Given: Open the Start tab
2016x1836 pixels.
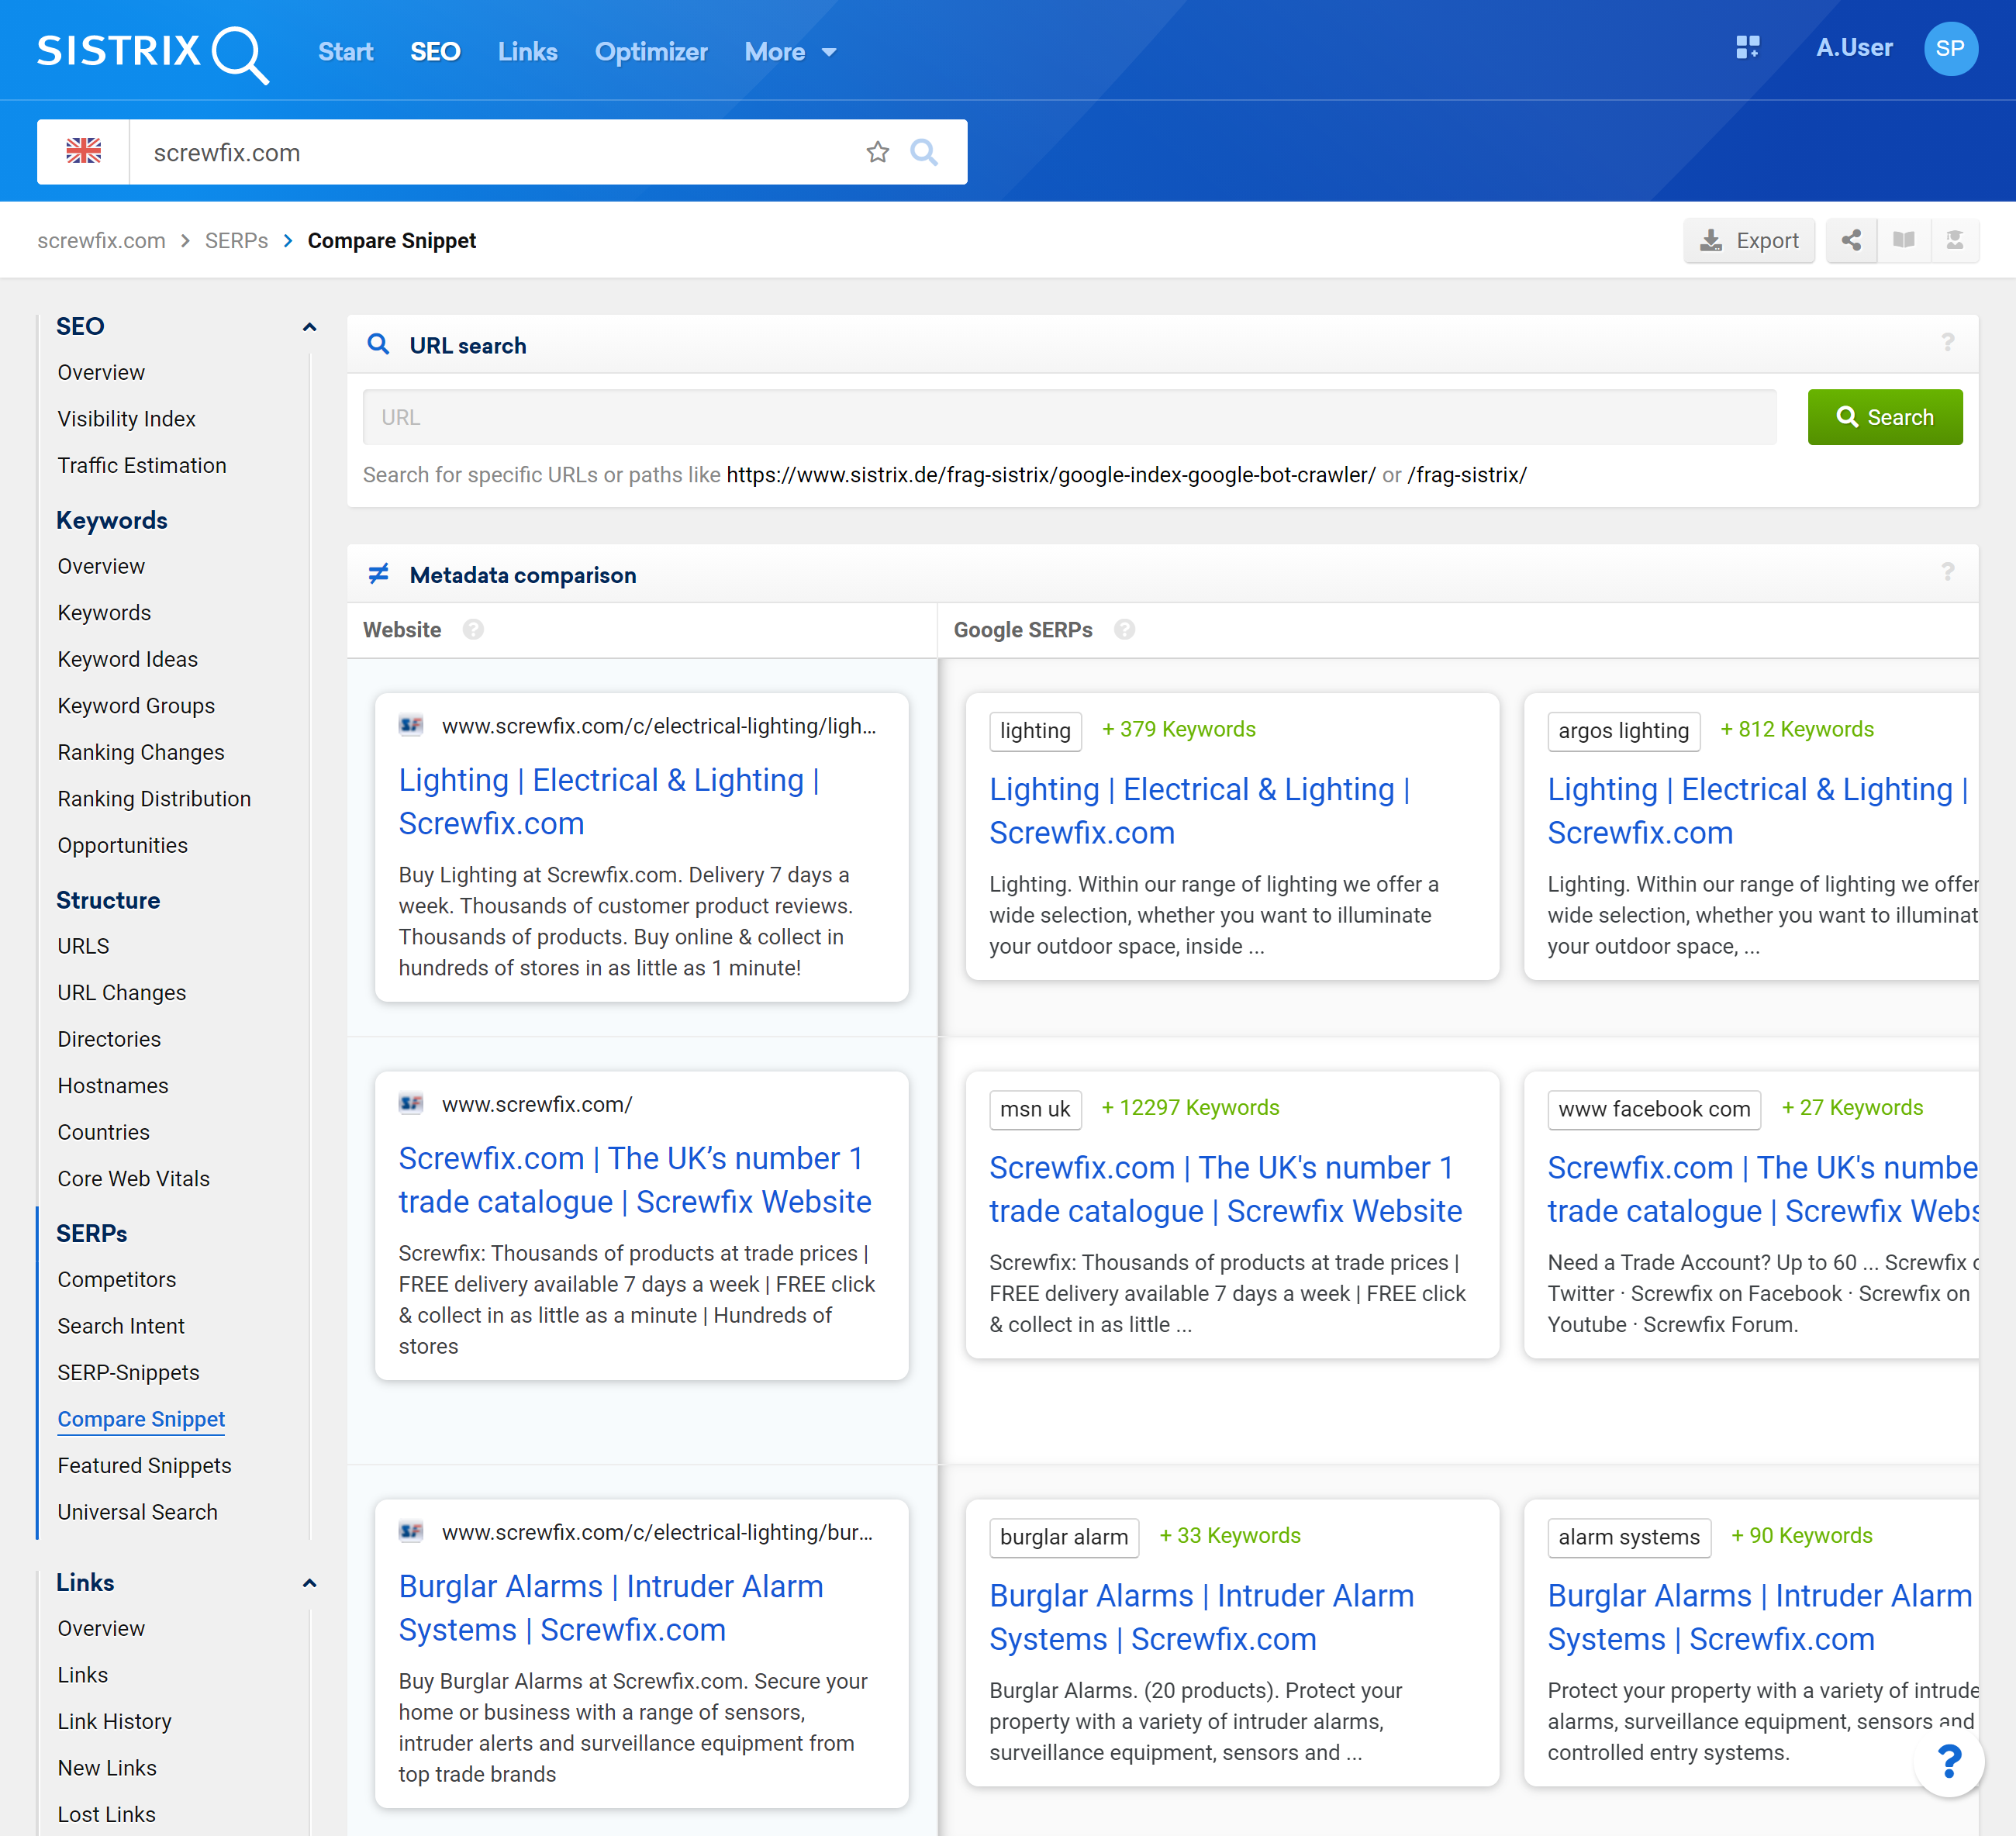Looking at the screenshot, I should [345, 52].
